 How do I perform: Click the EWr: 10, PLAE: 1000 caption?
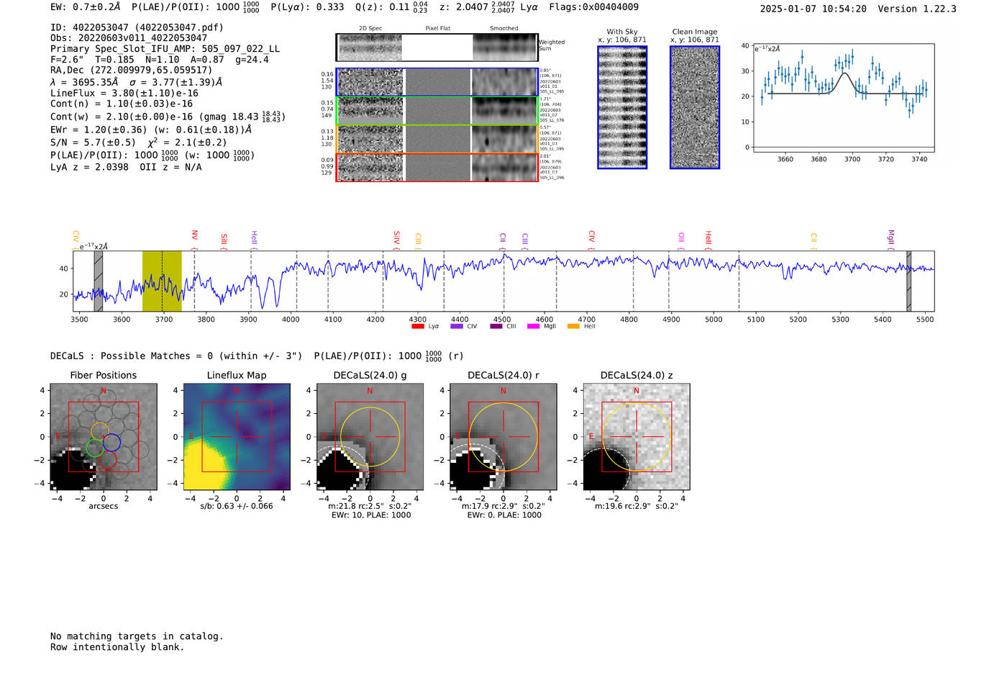coord(370,515)
